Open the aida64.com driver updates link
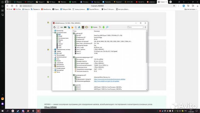 pyautogui.click(x=106, y=81)
